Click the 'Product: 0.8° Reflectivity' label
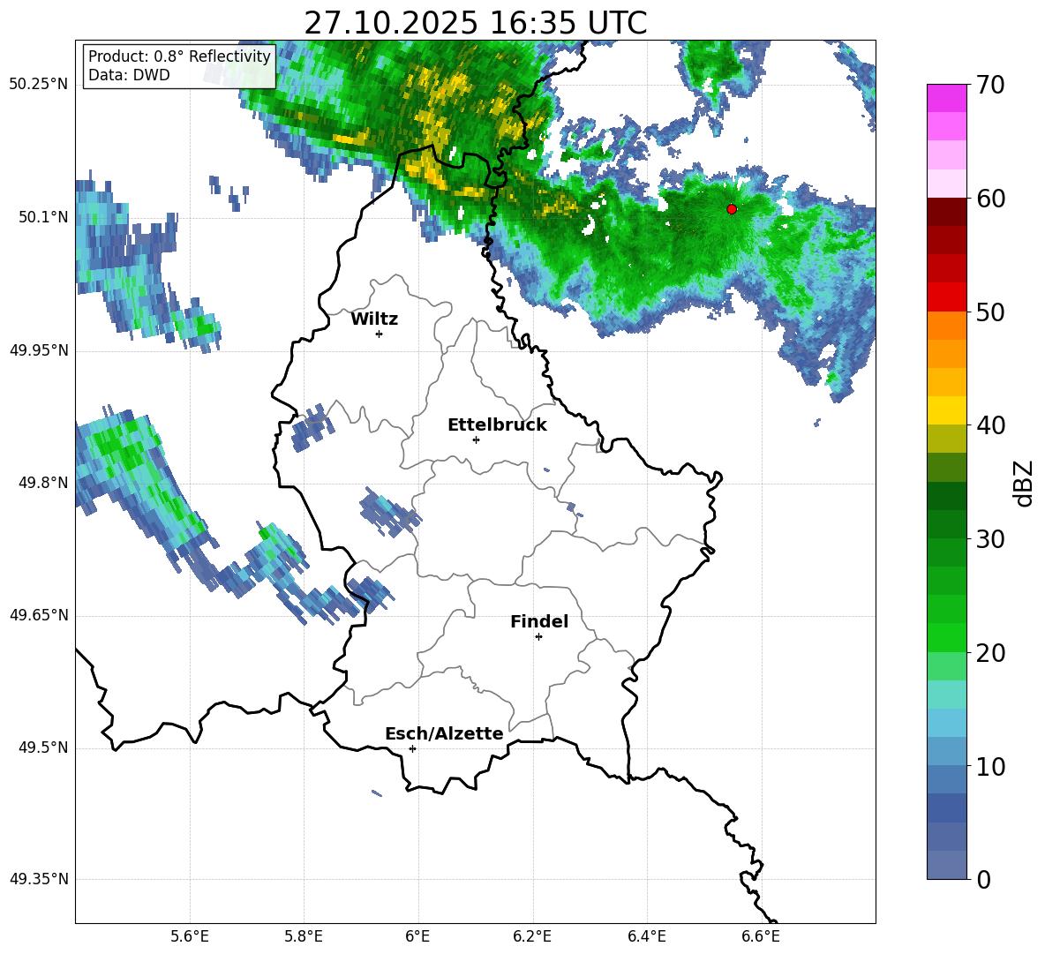This screenshot has width=1045, height=954. point(179,56)
